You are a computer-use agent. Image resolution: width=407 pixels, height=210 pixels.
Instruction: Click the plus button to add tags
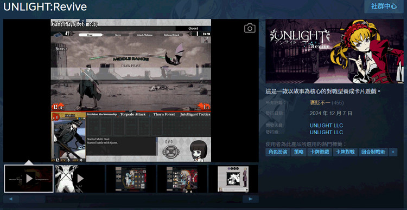(x=393, y=152)
